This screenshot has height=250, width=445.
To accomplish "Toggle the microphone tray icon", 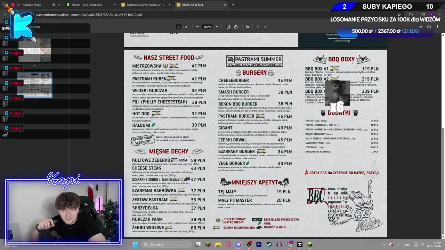I will point(398,244).
